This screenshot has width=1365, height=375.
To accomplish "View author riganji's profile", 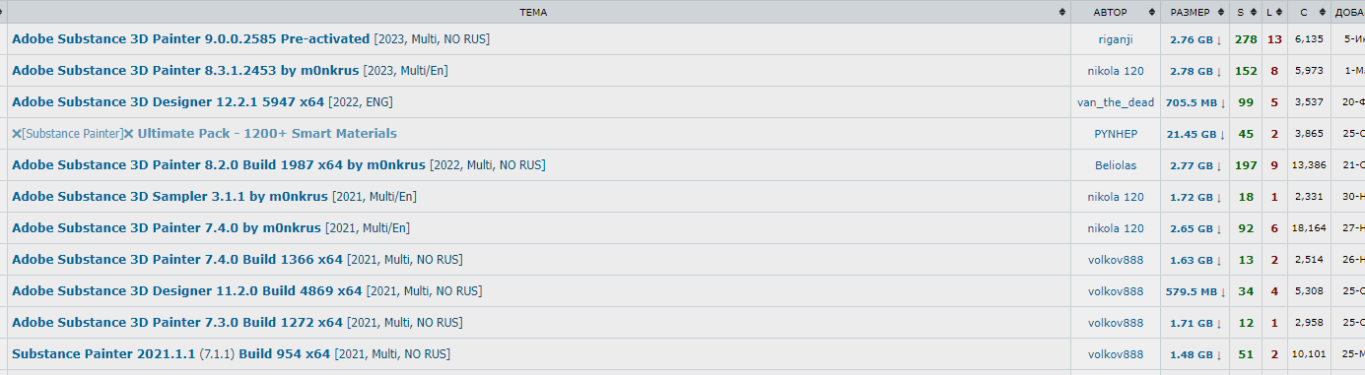I will click(1116, 39).
